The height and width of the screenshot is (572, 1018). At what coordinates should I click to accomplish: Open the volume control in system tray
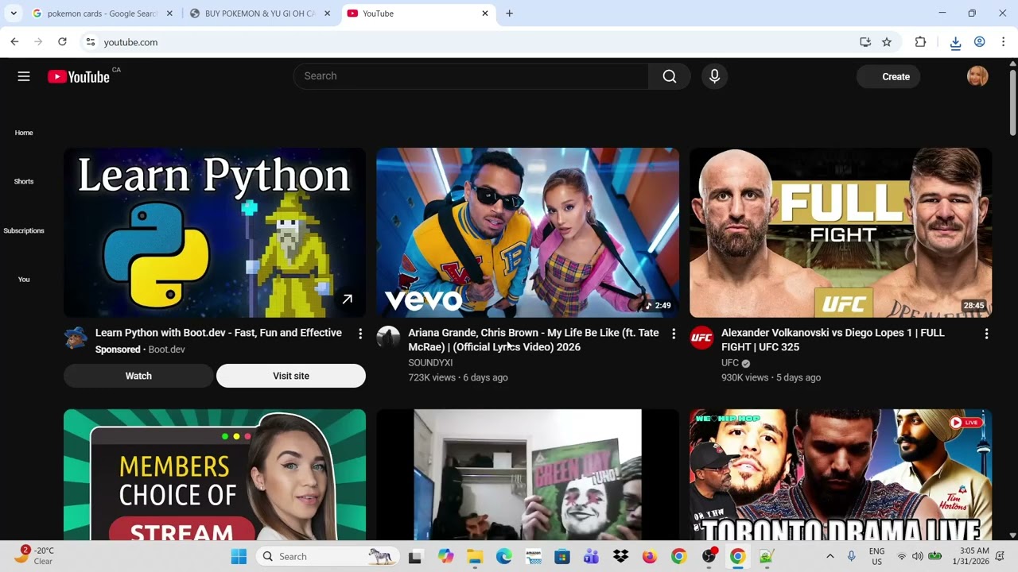pyautogui.click(x=918, y=556)
